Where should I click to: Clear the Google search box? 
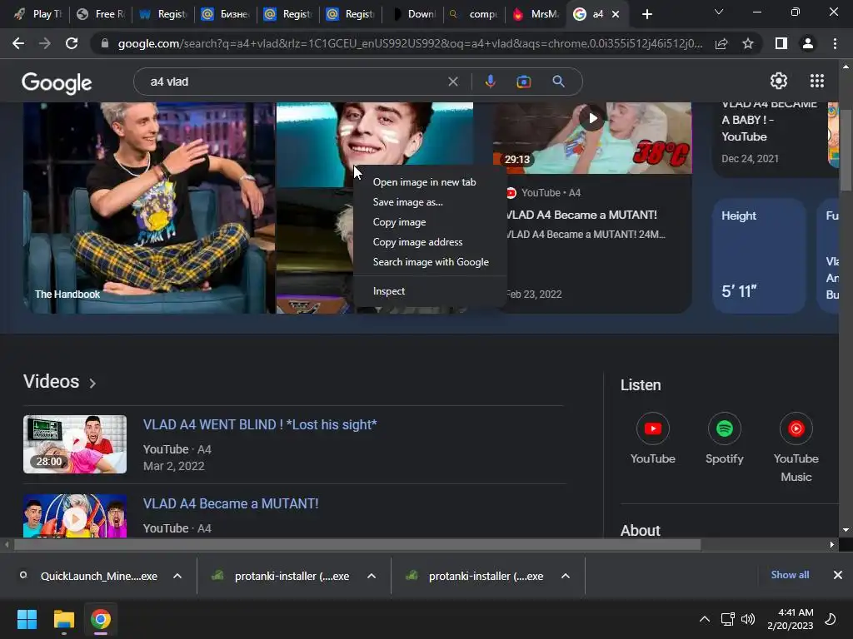(x=452, y=82)
